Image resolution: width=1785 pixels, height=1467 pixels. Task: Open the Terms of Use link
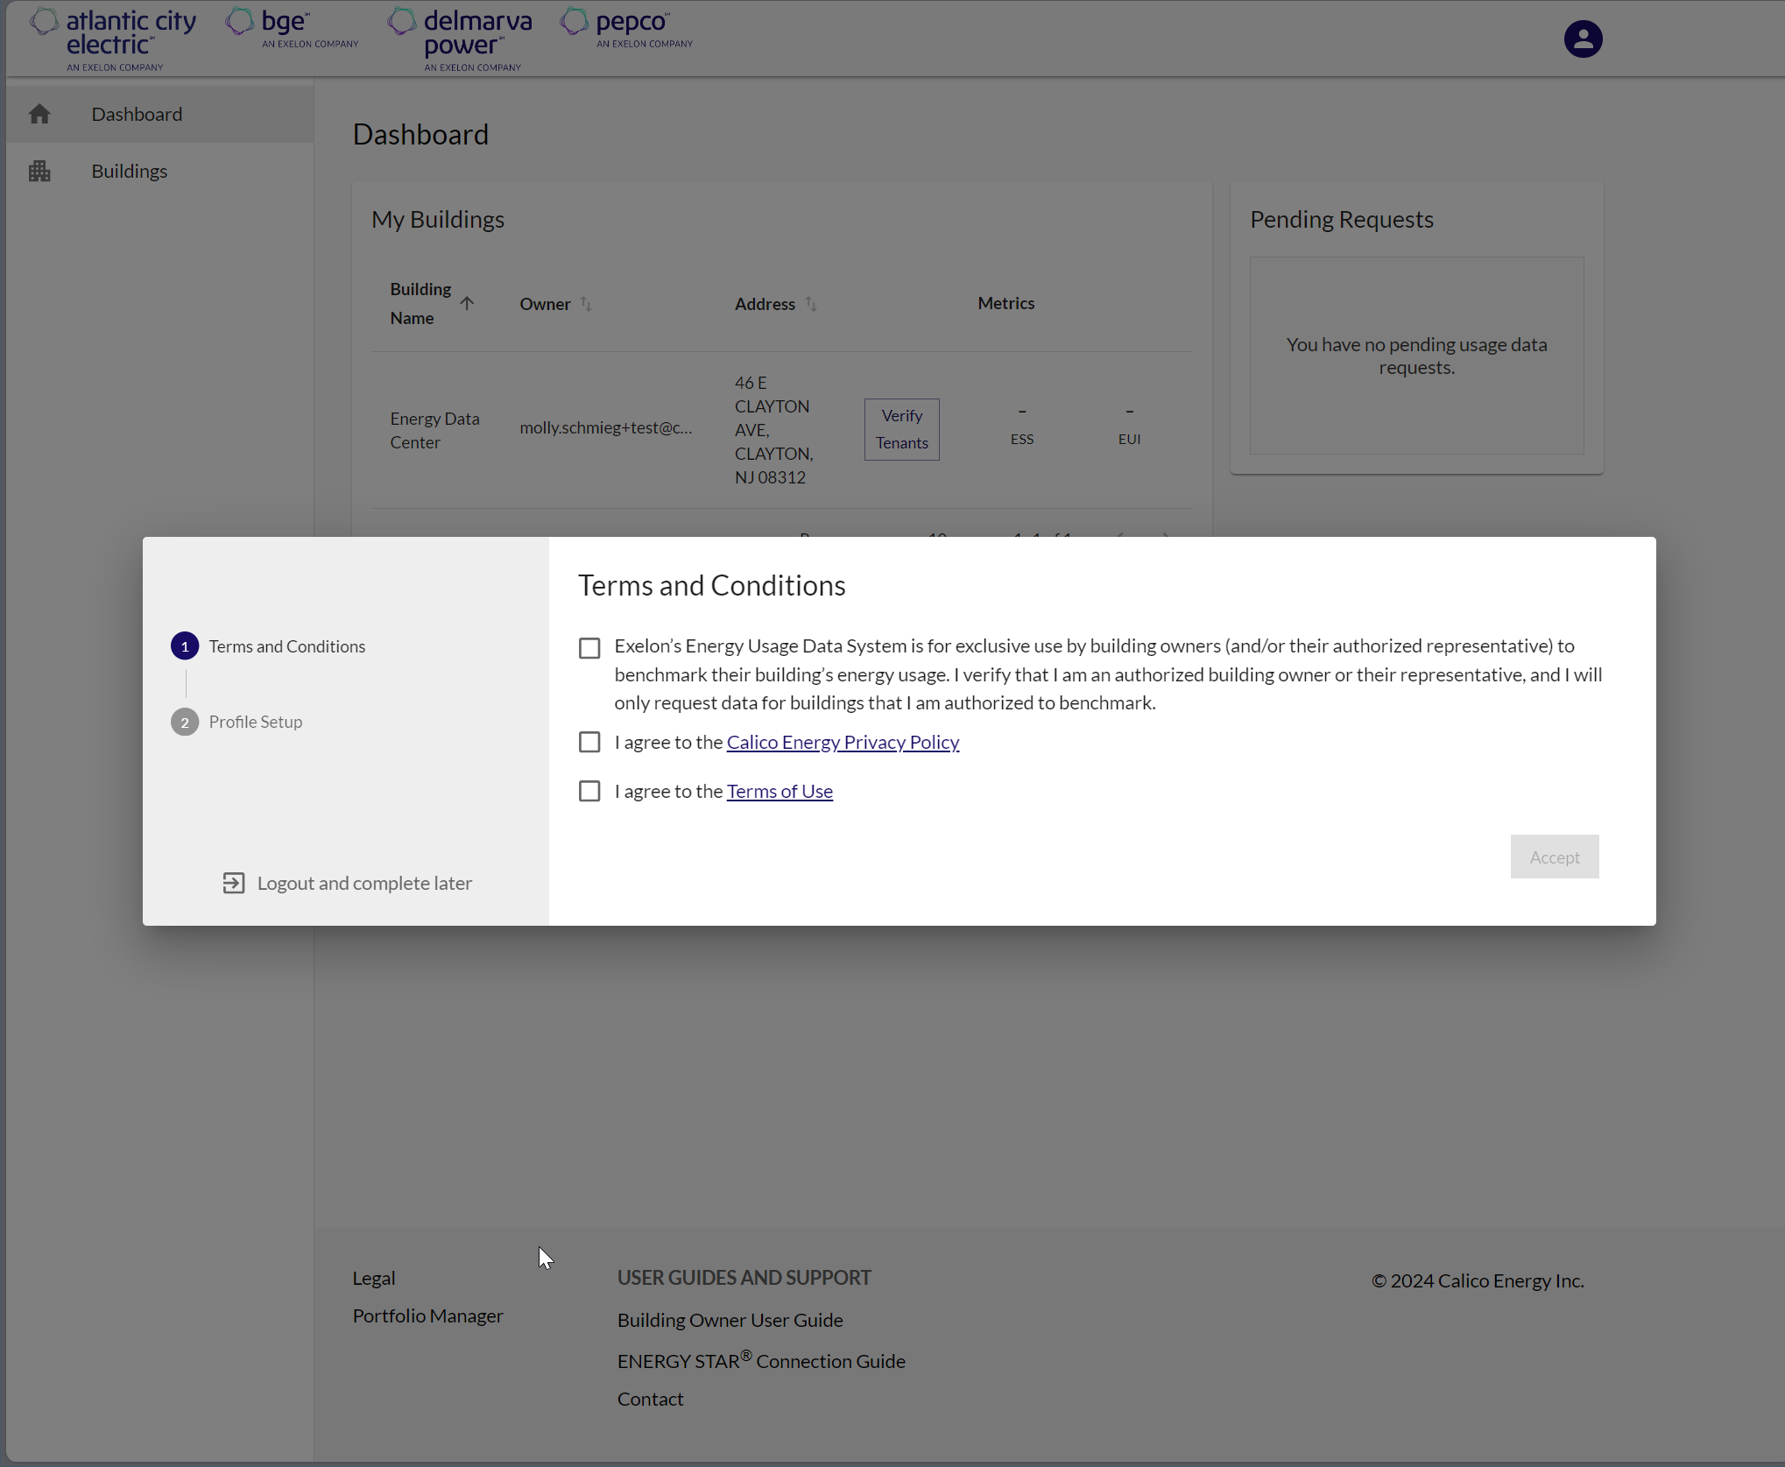click(779, 790)
